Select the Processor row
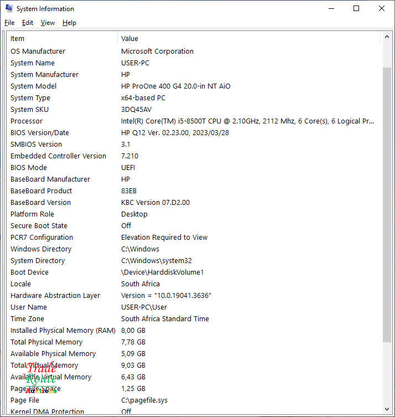 (x=194, y=121)
